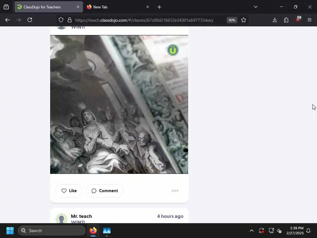Go back to previous page
317x238 pixels.
tap(7, 20)
